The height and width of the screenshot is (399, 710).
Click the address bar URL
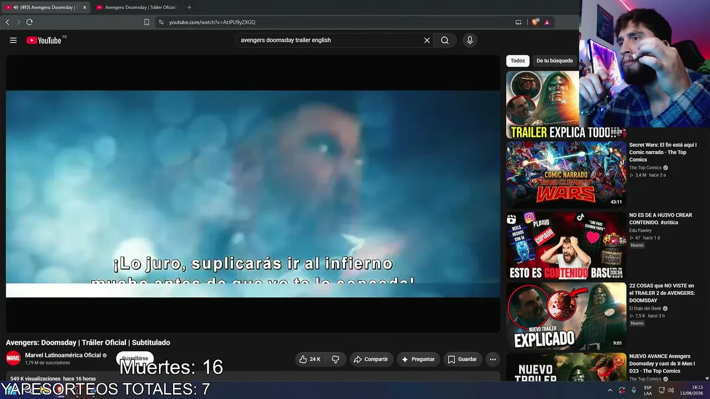[212, 22]
